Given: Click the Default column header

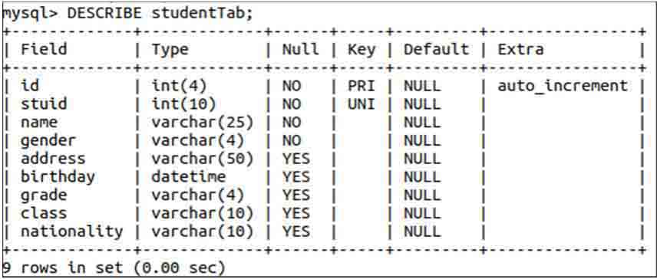Looking at the screenshot, I should coord(436,49).
